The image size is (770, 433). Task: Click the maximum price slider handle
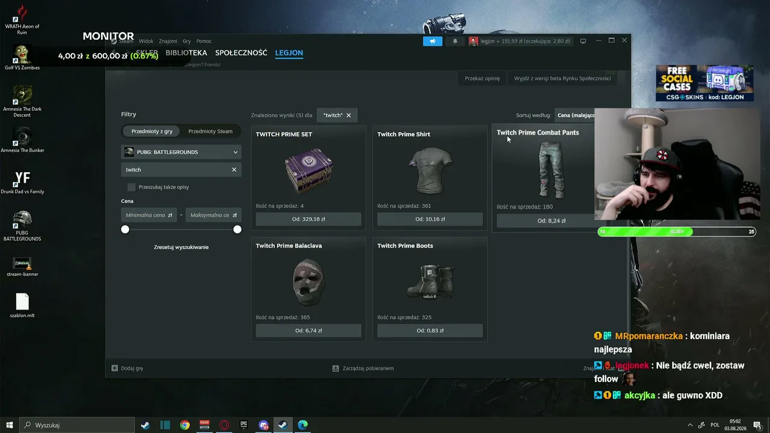pos(237,229)
